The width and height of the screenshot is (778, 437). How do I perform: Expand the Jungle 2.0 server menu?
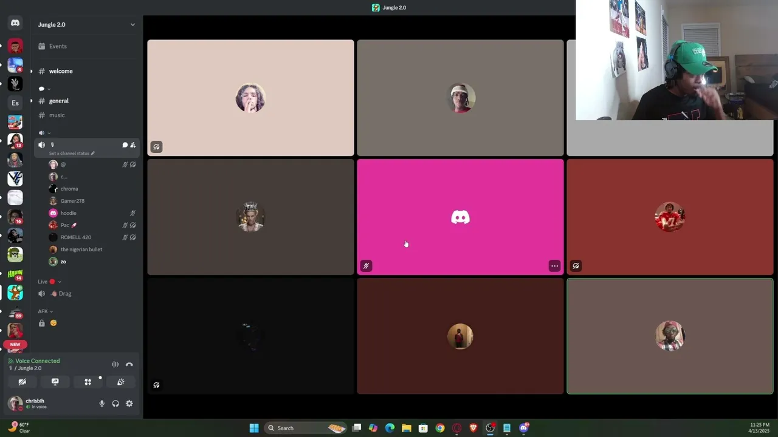[x=133, y=24]
